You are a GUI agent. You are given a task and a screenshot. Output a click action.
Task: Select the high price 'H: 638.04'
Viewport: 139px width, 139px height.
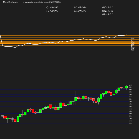pos(80,8)
